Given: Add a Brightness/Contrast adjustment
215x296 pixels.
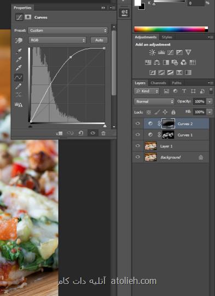Looking at the screenshot, I should point(152,52).
